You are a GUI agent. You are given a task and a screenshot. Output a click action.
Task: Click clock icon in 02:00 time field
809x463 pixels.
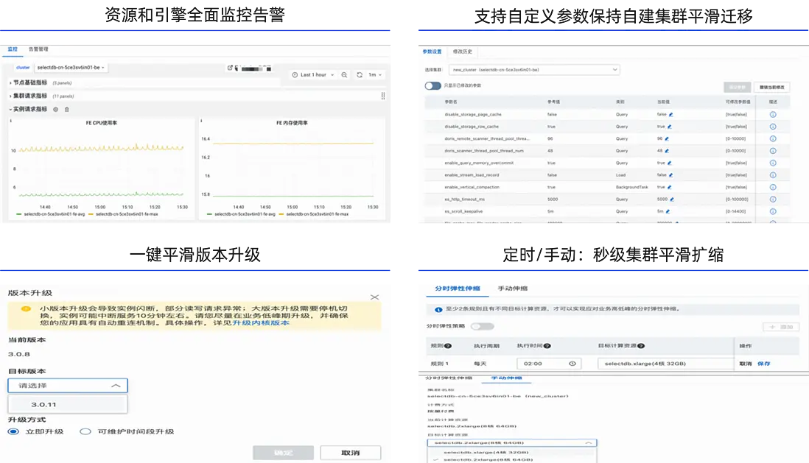[x=572, y=364]
